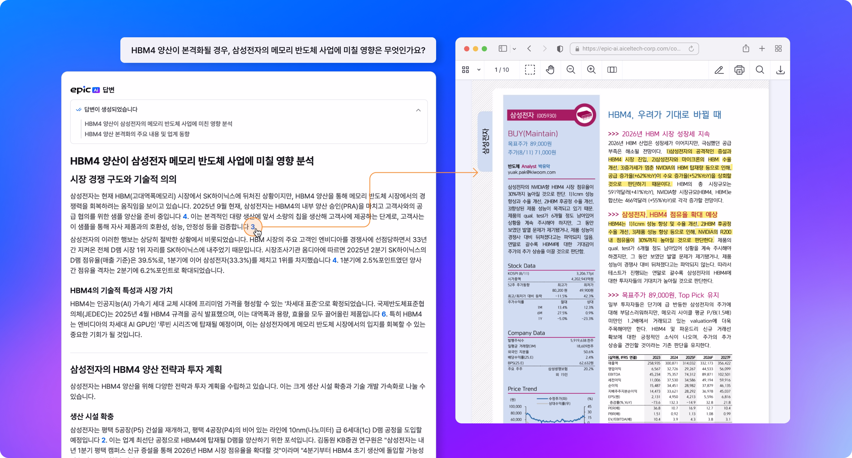Zoom out of the PDF document
Screen dimensions: 852x458
click(571, 70)
